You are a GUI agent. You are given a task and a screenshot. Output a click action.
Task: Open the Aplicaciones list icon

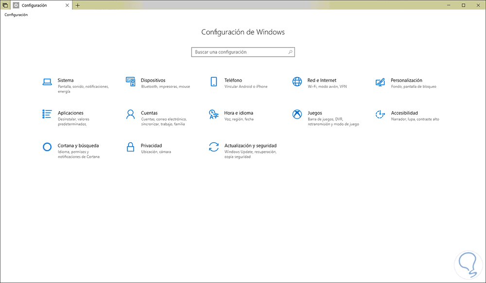point(47,114)
